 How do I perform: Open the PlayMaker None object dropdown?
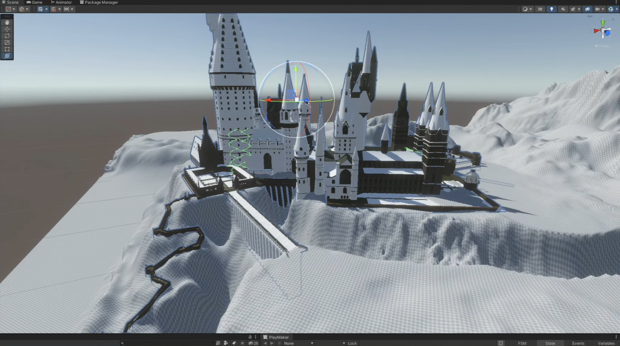[x=299, y=343]
